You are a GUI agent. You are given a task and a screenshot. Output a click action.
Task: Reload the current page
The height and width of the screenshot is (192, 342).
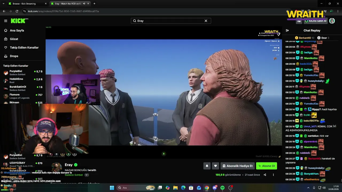coord(17,11)
